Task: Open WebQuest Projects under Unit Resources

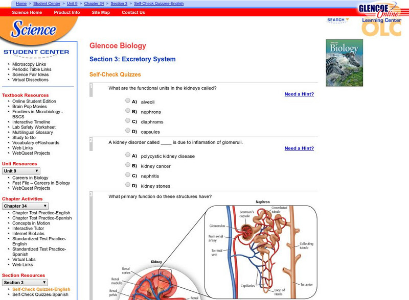Action: tap(31, 188)
